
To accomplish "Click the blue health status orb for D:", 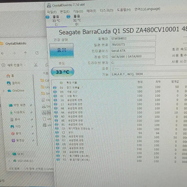I will (69, 17).
